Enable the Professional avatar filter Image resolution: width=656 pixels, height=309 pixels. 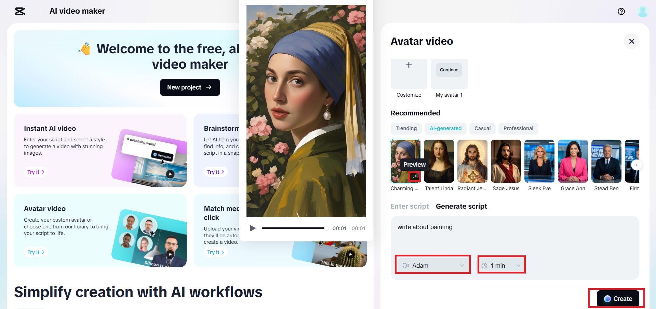point(518,128)
